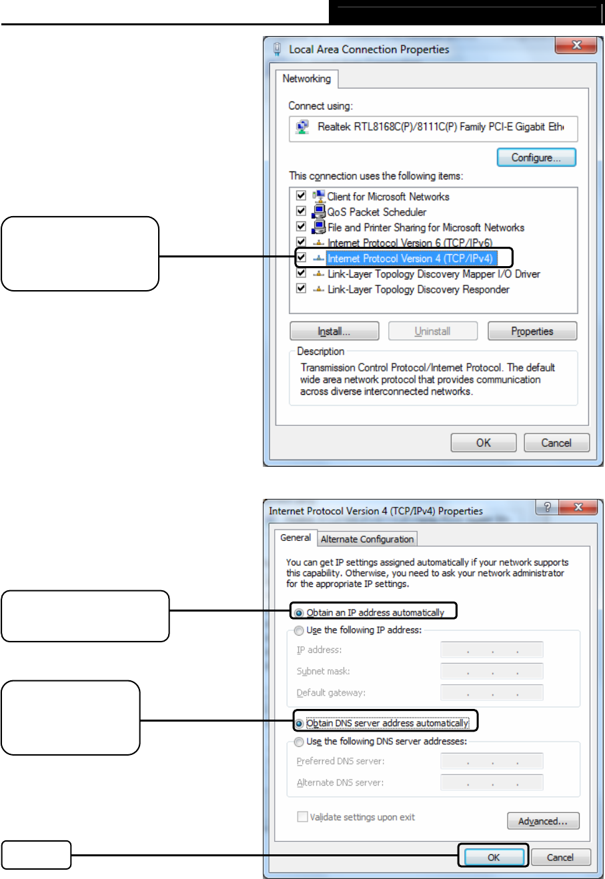Open the Networking tab

(307, 79)
